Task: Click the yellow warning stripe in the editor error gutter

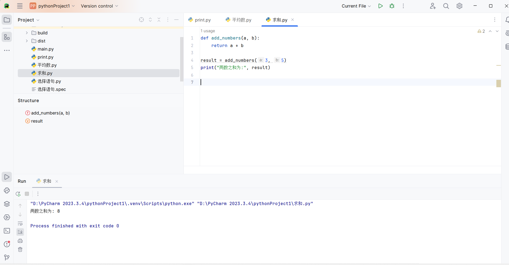Action: [498, 65]
